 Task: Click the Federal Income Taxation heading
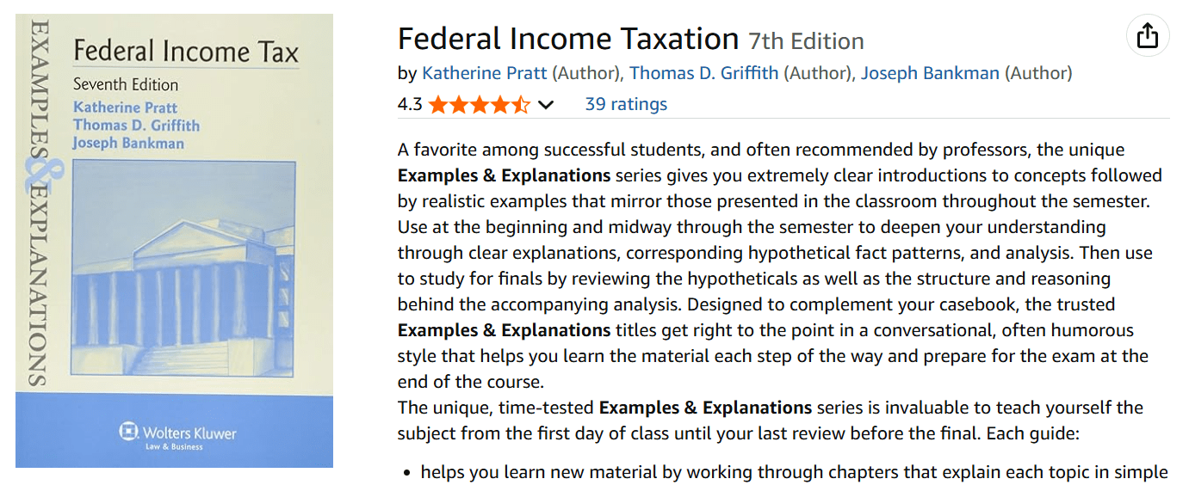pos(568,39)
